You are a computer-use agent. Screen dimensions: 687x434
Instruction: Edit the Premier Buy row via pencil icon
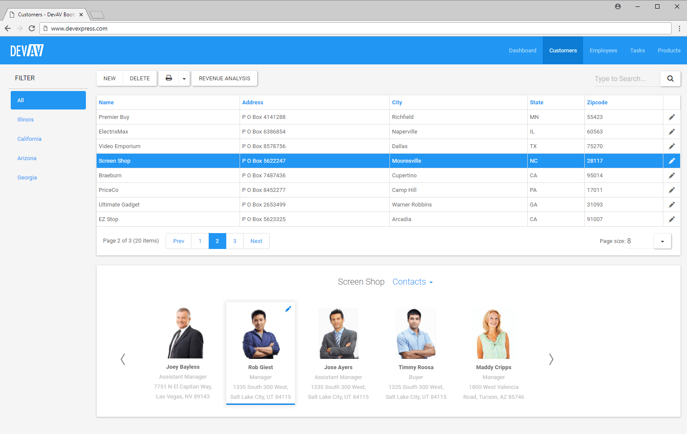(x=672, y=117)
